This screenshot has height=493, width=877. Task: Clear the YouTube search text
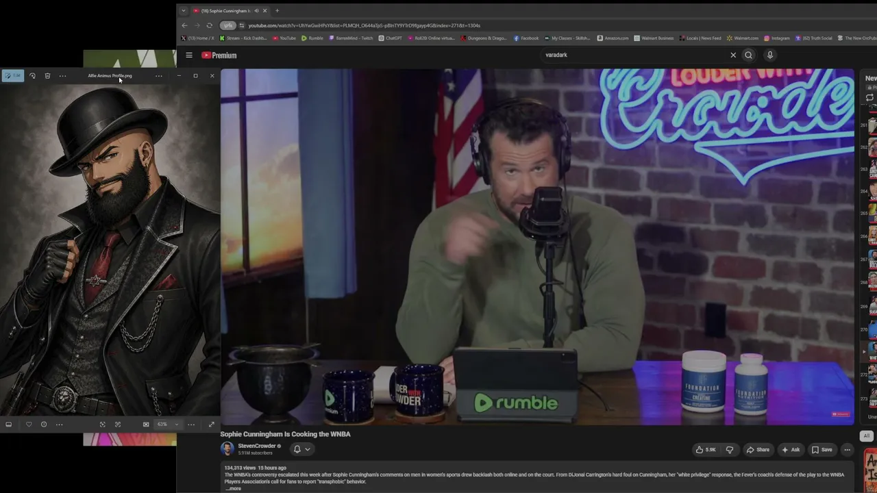click(733, 55)
